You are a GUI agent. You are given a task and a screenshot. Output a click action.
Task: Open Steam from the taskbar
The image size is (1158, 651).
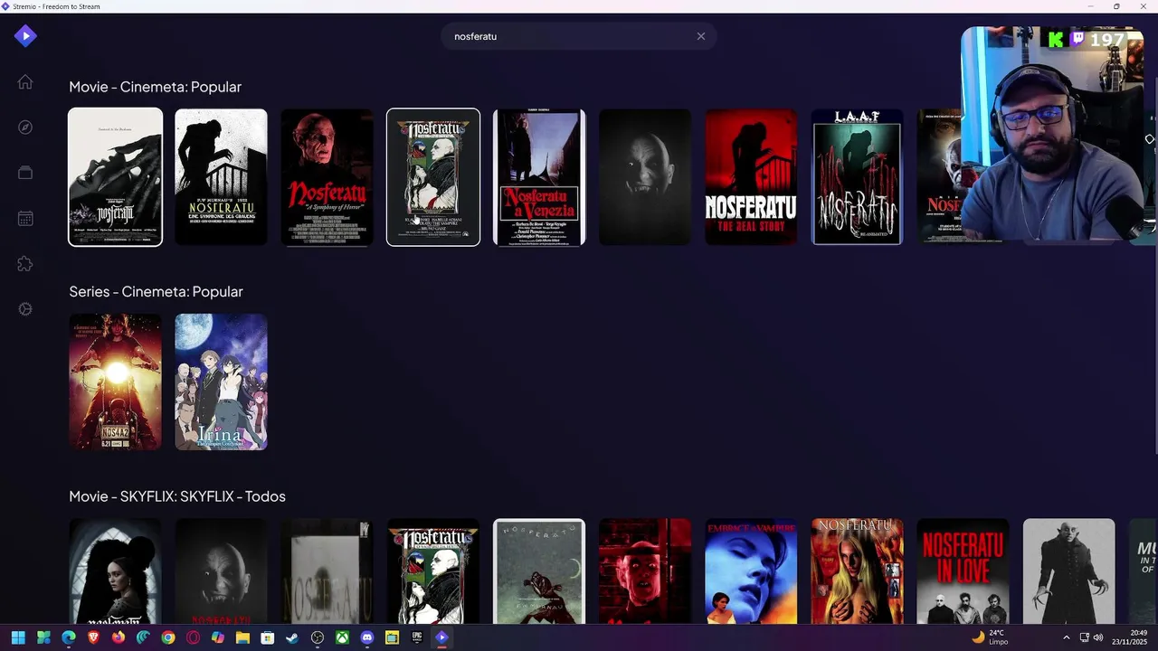coord(292,637)
